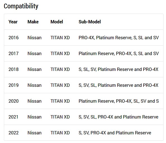Select the 2016 year cell
Screen dimensions: 166x143
[x=13, y=38]
